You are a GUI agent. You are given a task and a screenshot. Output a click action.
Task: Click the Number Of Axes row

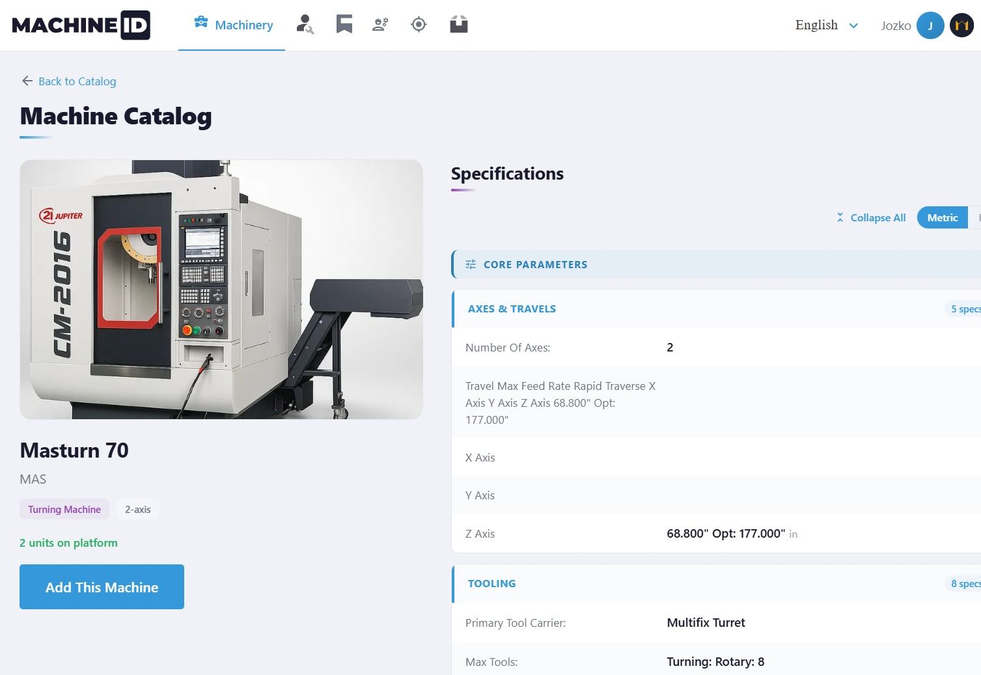pos(716,348)
